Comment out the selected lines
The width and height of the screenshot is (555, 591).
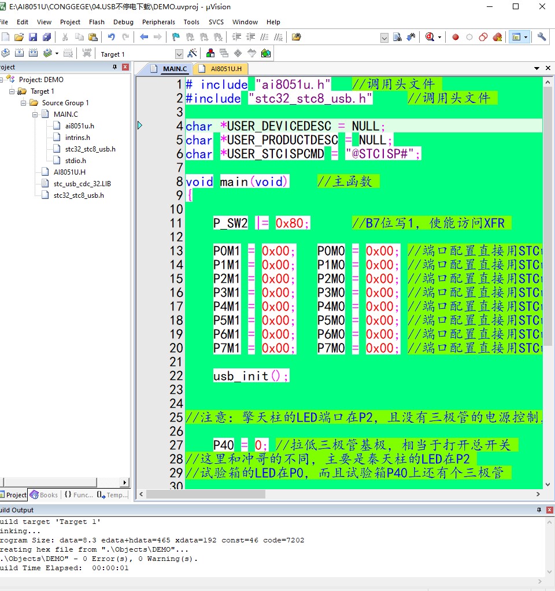click(x=265, y=37)
